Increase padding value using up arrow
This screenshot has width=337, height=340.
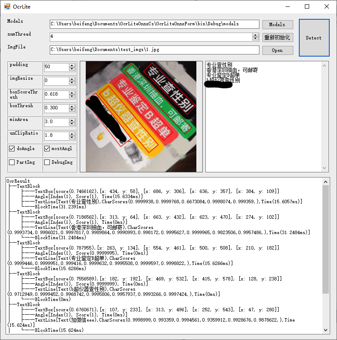point(72,66)
